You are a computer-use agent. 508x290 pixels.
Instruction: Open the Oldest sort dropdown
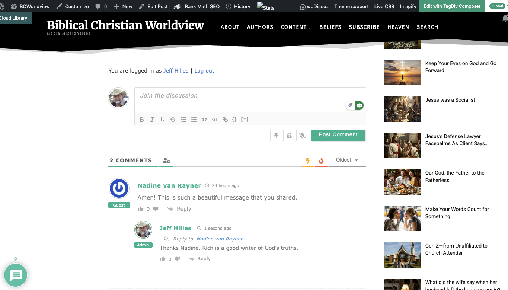pyautogui.click(x=347, y=160)
